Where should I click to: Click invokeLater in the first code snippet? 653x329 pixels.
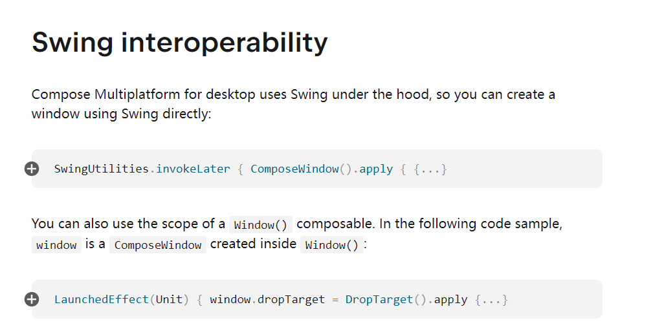tap(193, 169)
